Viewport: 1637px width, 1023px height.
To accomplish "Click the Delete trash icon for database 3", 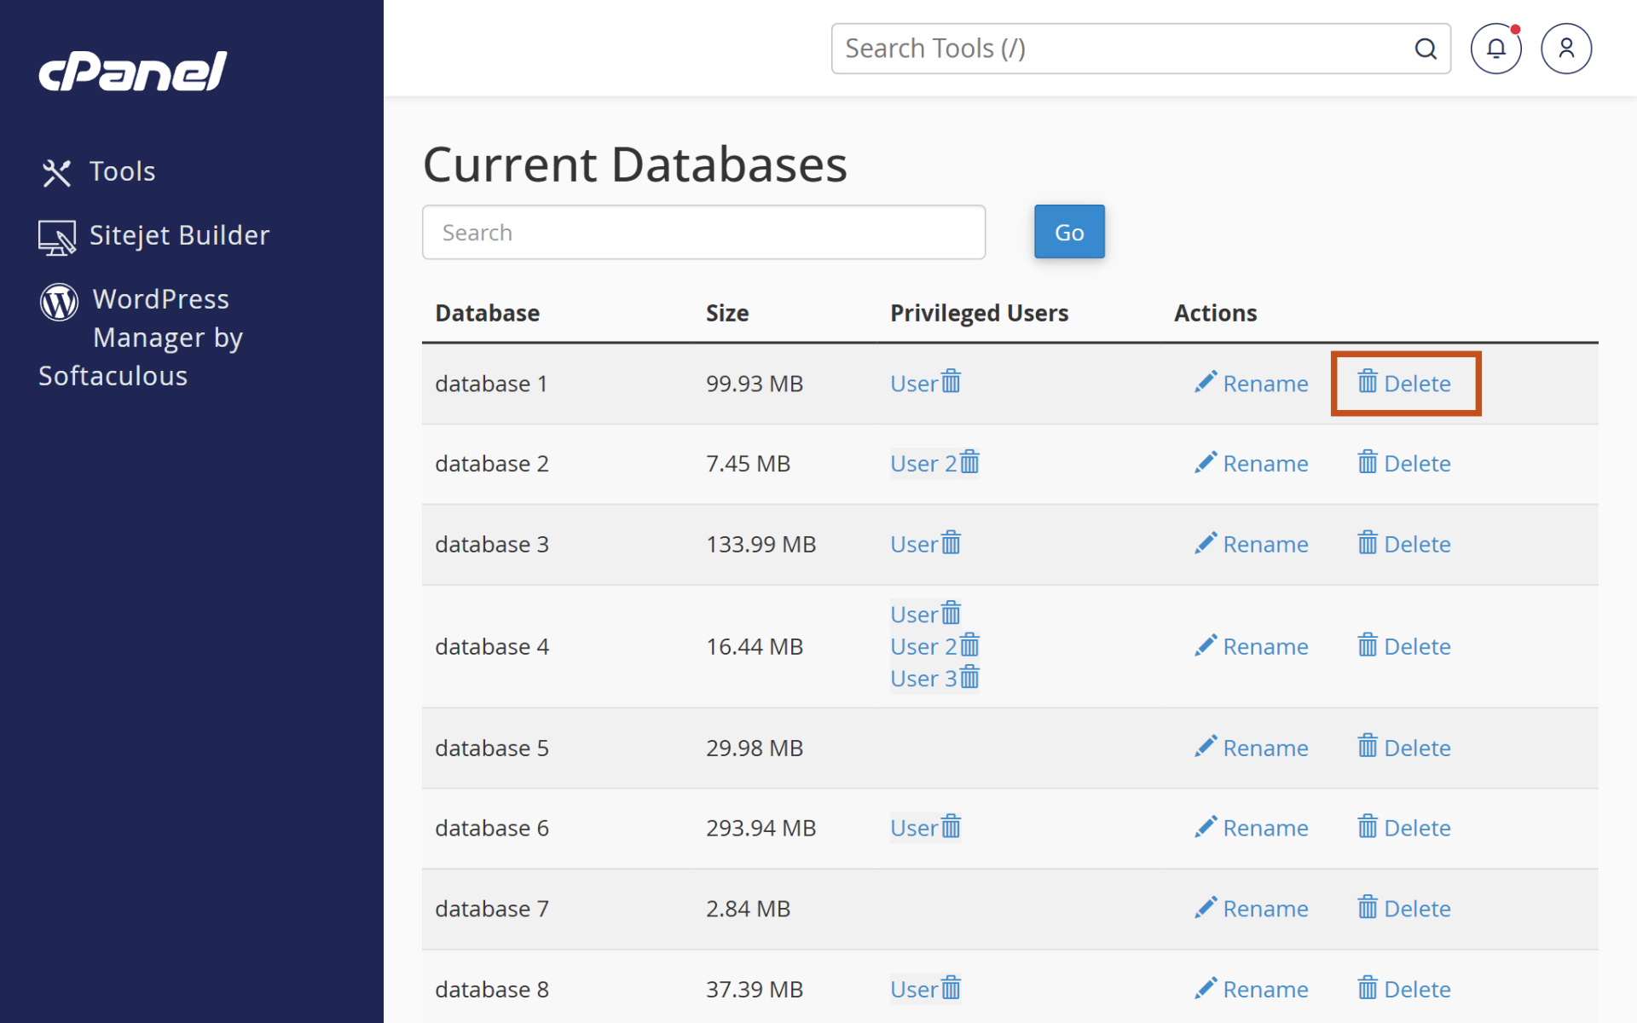I will pos(1368,543).
